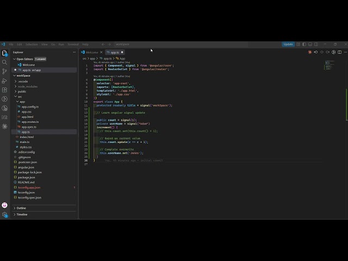Open the Go menu
Viewport: 348px width, 261px height.
click(x=53, y=45)
